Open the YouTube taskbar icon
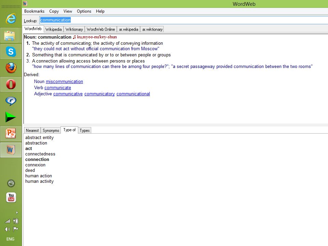 tap(11, 197)
